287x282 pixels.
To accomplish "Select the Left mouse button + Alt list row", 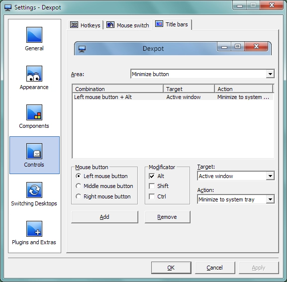I will (x=173, y=97).
